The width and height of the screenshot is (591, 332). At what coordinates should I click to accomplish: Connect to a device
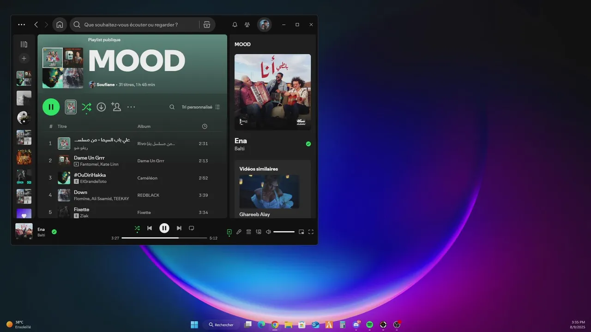(x=259, y=231)
